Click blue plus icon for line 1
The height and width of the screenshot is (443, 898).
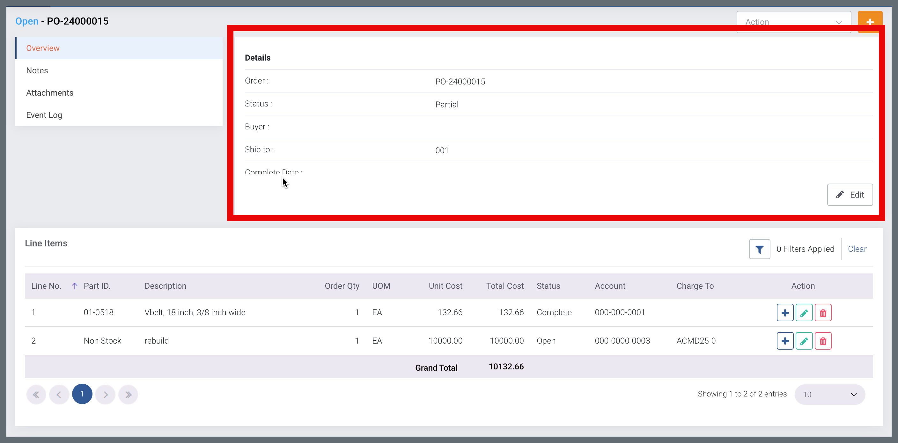785,313
